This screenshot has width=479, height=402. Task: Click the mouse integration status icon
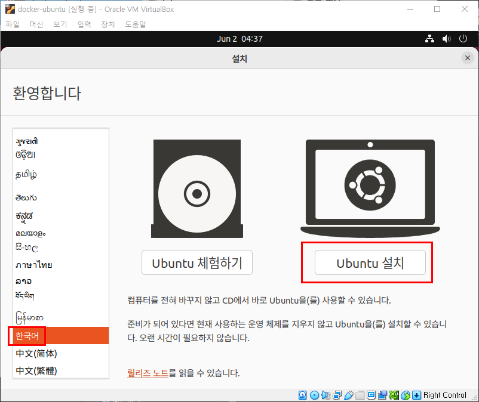point(406,395)
